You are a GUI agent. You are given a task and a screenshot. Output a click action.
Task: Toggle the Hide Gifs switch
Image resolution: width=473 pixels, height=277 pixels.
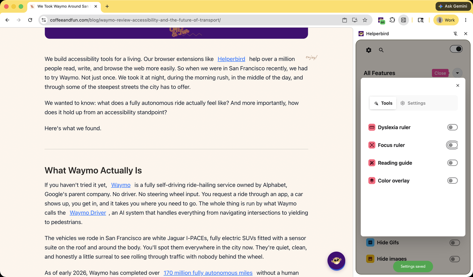tap(455, 243)
